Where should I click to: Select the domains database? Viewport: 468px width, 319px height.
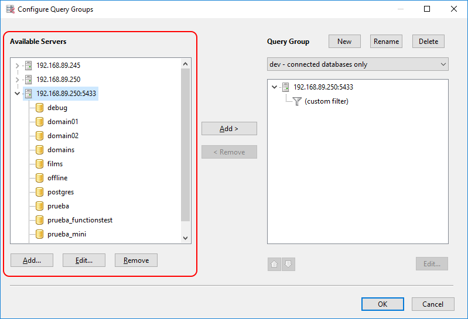pos(61,150)
